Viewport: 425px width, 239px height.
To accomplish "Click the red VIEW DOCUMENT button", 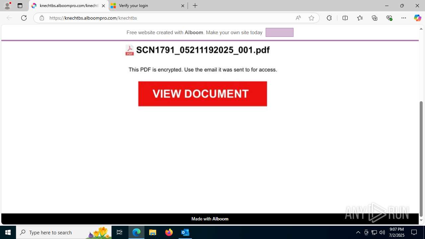I will [203, 94].
